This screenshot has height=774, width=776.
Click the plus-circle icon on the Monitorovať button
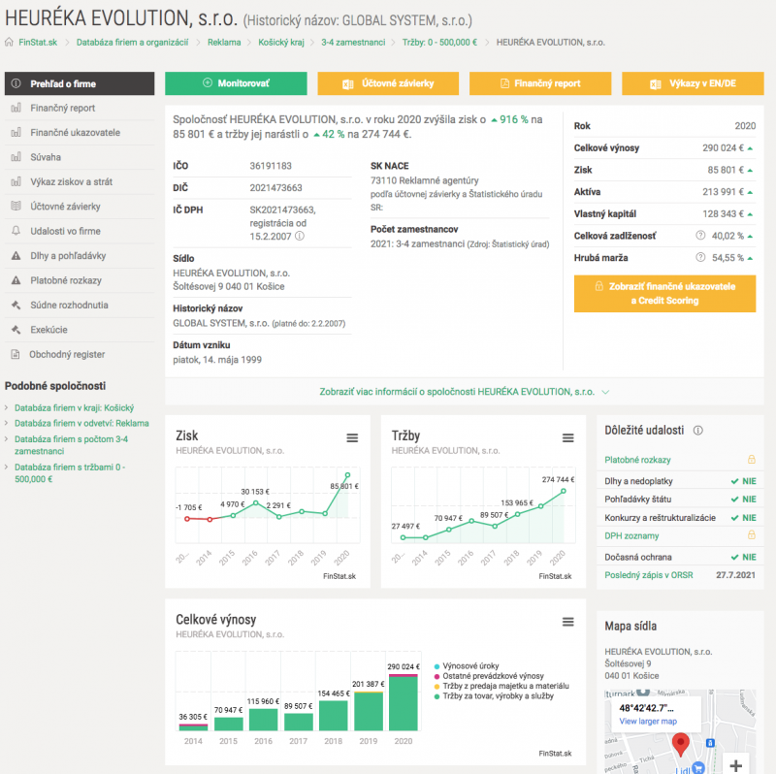tap(208, 83)
